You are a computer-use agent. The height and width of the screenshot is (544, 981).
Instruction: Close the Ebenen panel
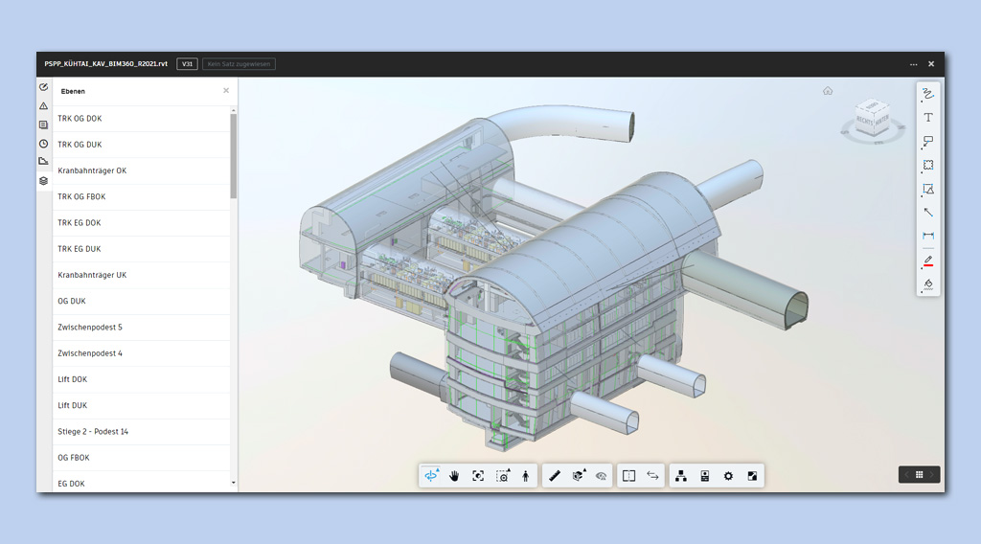(x=226, y=91)
